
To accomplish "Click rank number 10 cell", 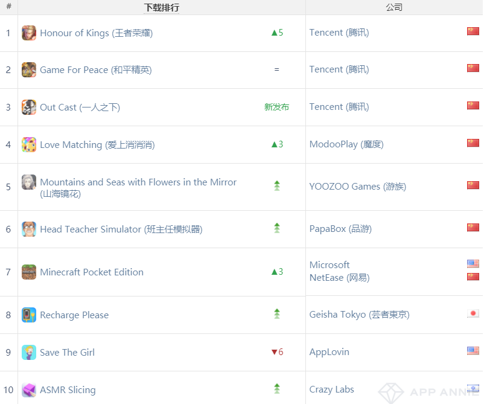I will click(8, 390).
